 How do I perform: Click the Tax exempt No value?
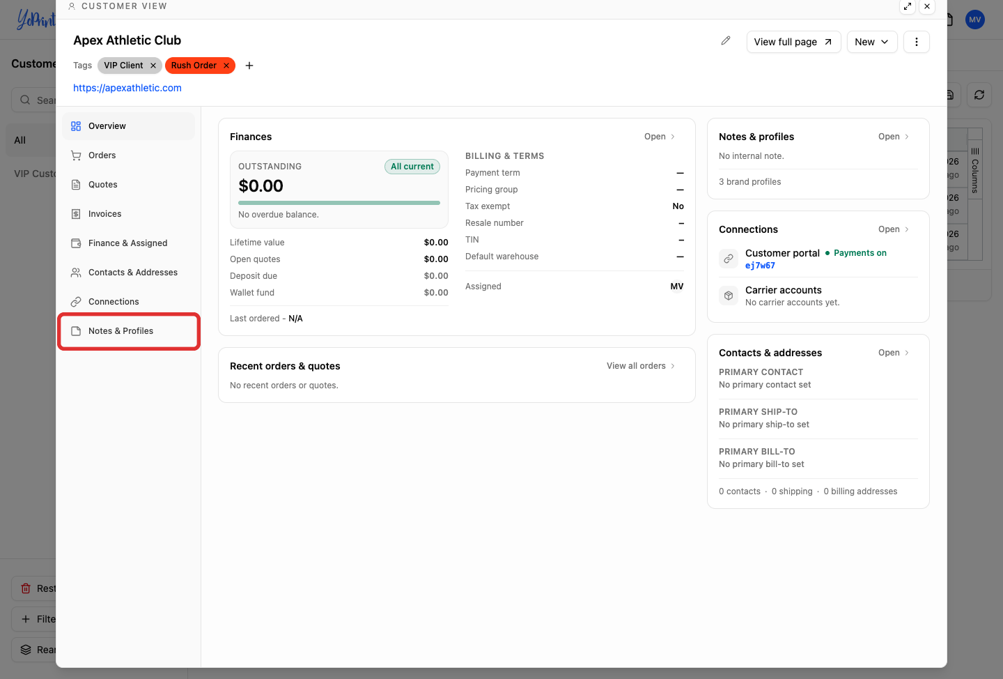click(678, 206)
